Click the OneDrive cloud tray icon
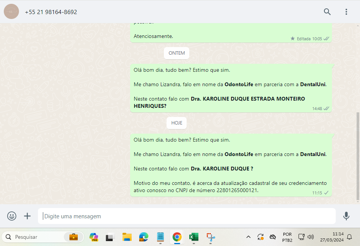 coord(273,237)
